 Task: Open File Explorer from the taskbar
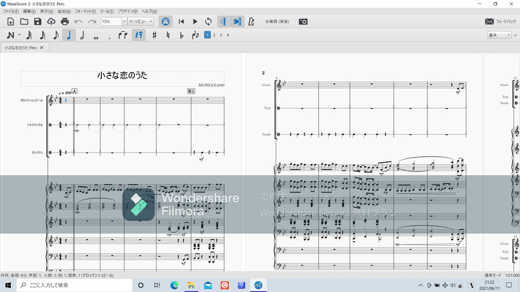191,285
